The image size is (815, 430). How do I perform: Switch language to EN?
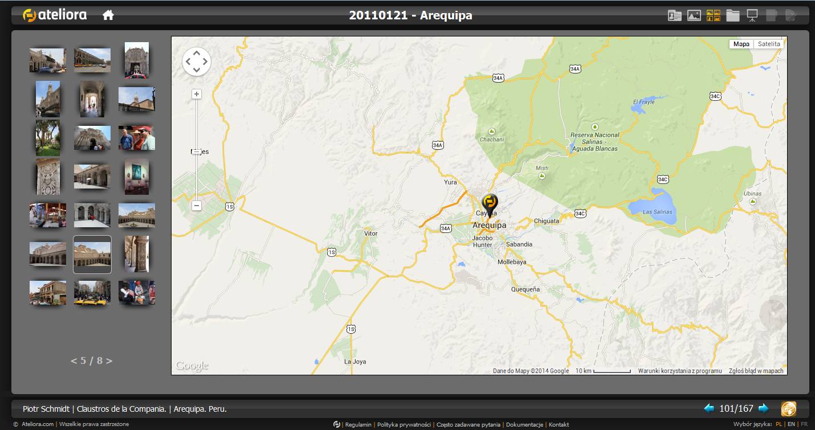(791, 424)
